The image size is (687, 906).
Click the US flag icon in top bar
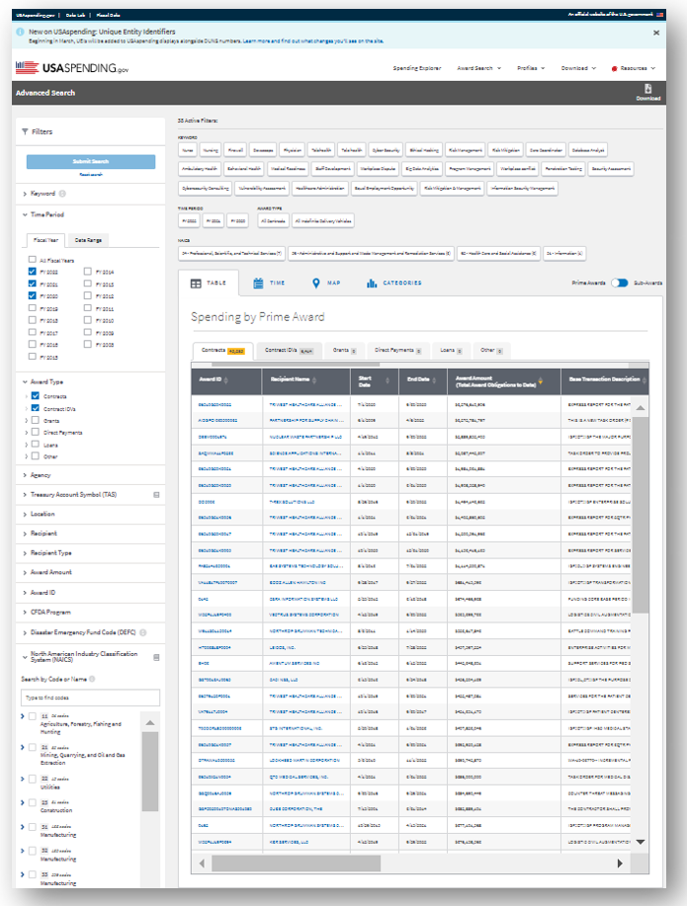(x=660, y=15)
